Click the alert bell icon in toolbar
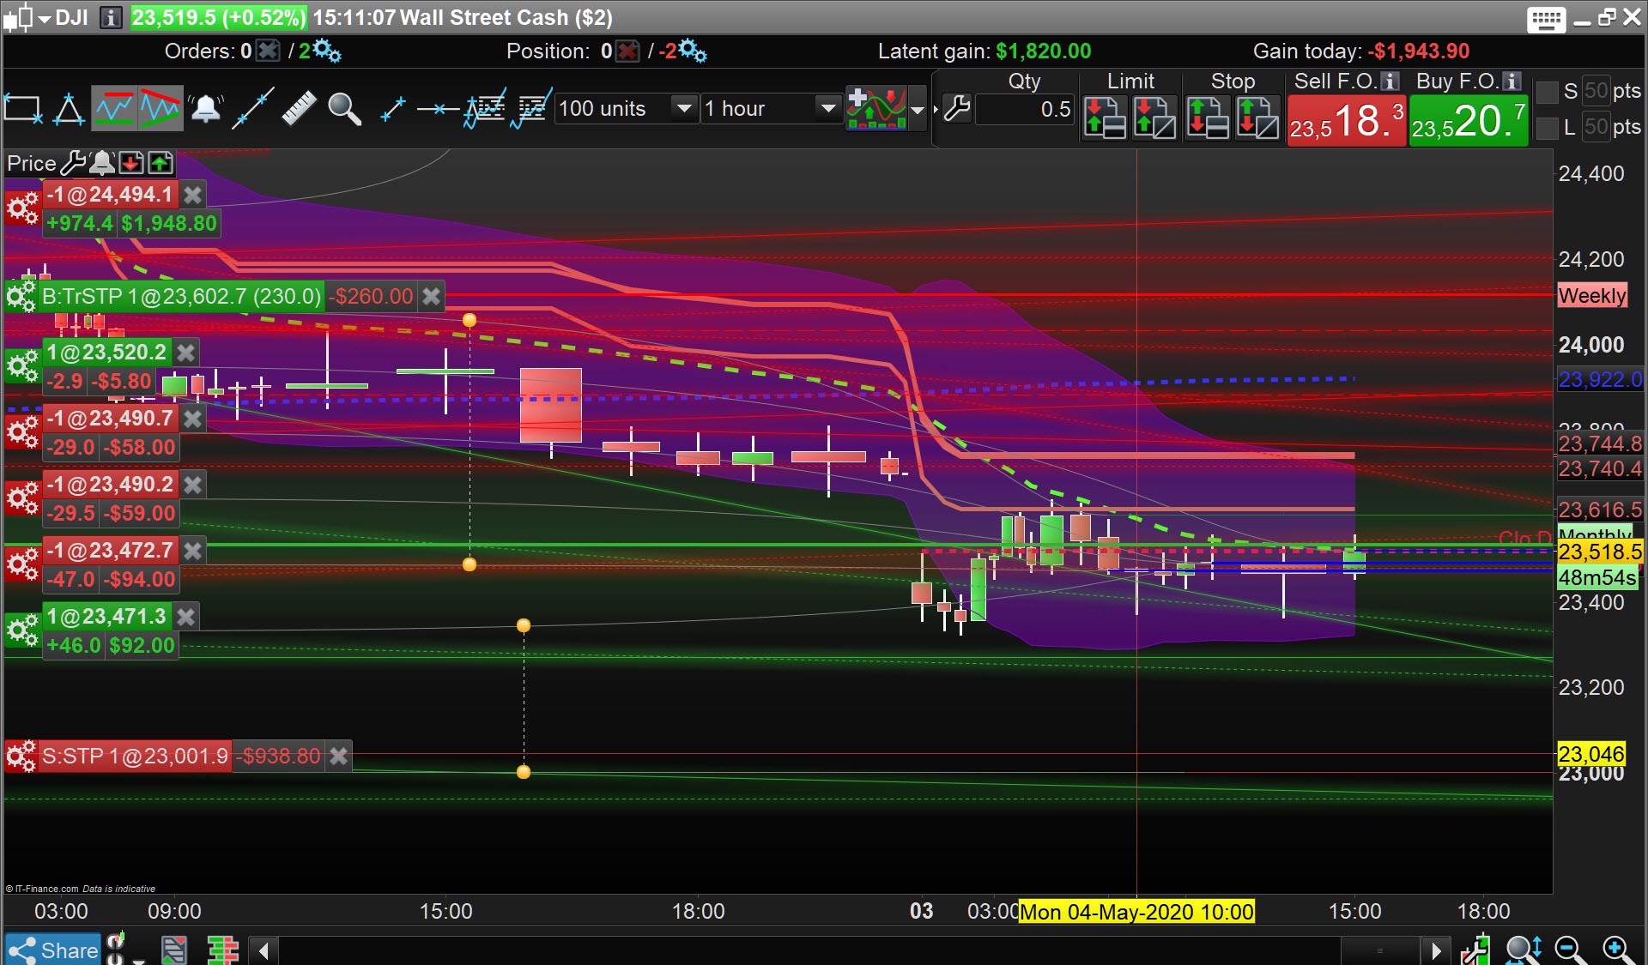The image size is (1648, 965). [206, 109]
